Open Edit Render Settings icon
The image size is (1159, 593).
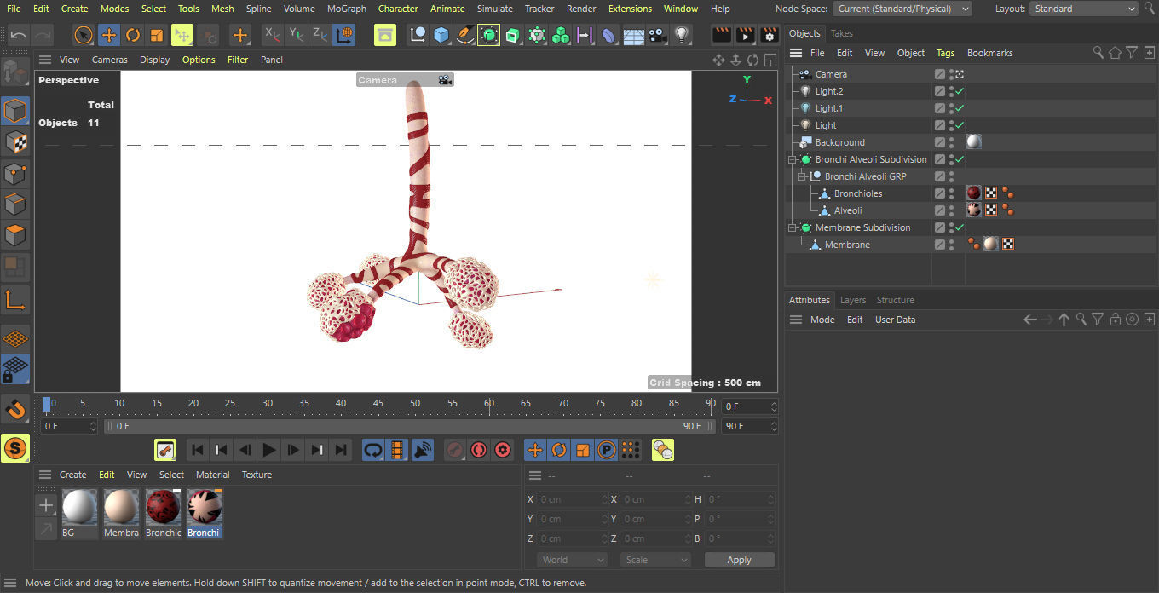pyautogui.click(x=770, y=35)
